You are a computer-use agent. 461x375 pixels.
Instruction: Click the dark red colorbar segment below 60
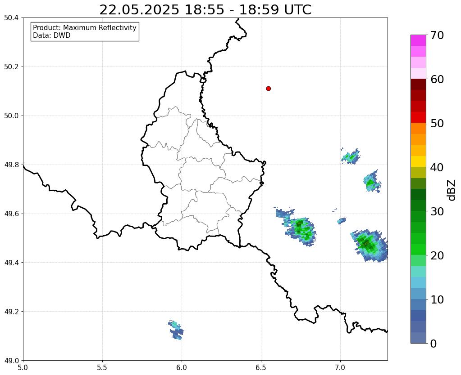point(418,84)
